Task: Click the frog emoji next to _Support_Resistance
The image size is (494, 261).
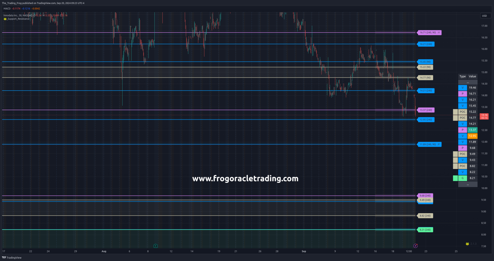Action: pyautogui.click(x=5, y=19)
